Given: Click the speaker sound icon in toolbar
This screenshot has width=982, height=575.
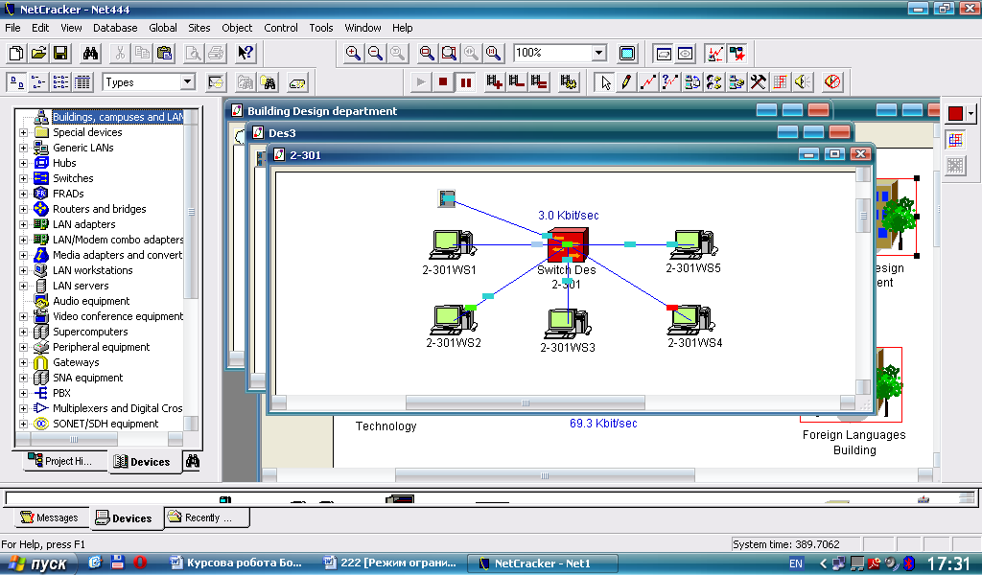Looking at the screenshot, I should [803, 82].
